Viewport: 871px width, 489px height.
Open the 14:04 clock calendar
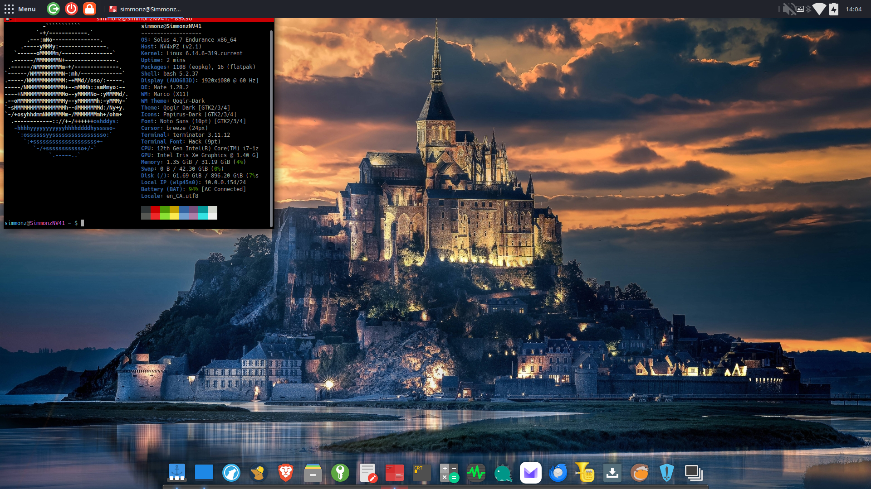(853, 9)
